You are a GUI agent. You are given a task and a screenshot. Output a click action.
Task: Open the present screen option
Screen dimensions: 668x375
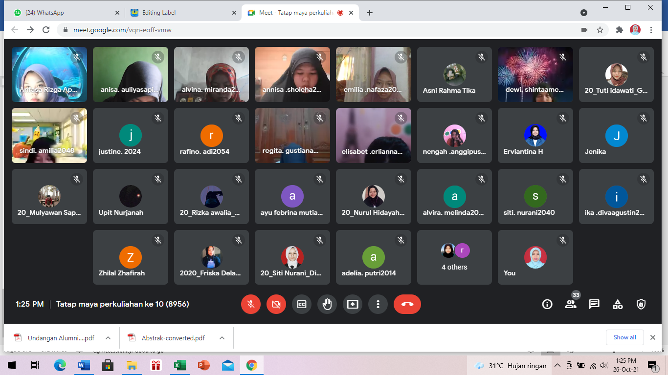353,304
